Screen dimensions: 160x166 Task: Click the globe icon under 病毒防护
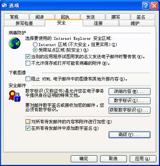(x=15, y=43)
